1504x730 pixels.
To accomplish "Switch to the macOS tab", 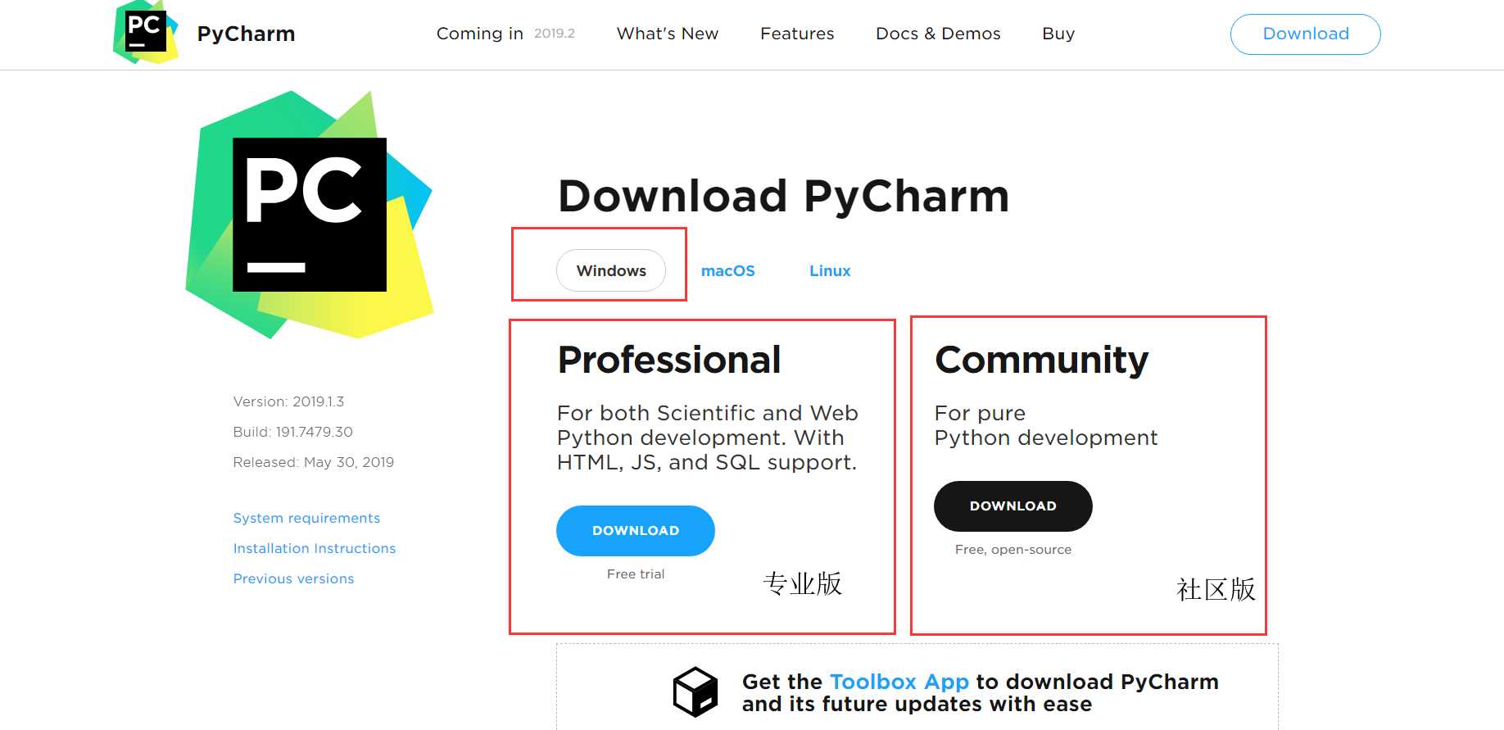I will coord(728,271).
